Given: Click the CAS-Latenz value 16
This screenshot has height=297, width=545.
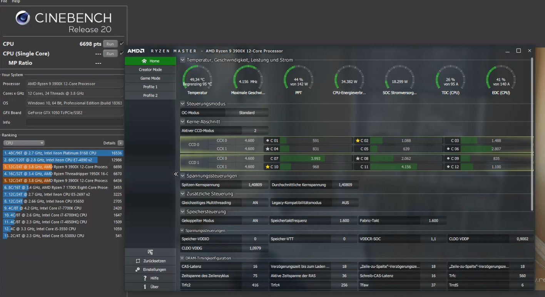Looking at the screenshot, I should click(x=255, y=266).
